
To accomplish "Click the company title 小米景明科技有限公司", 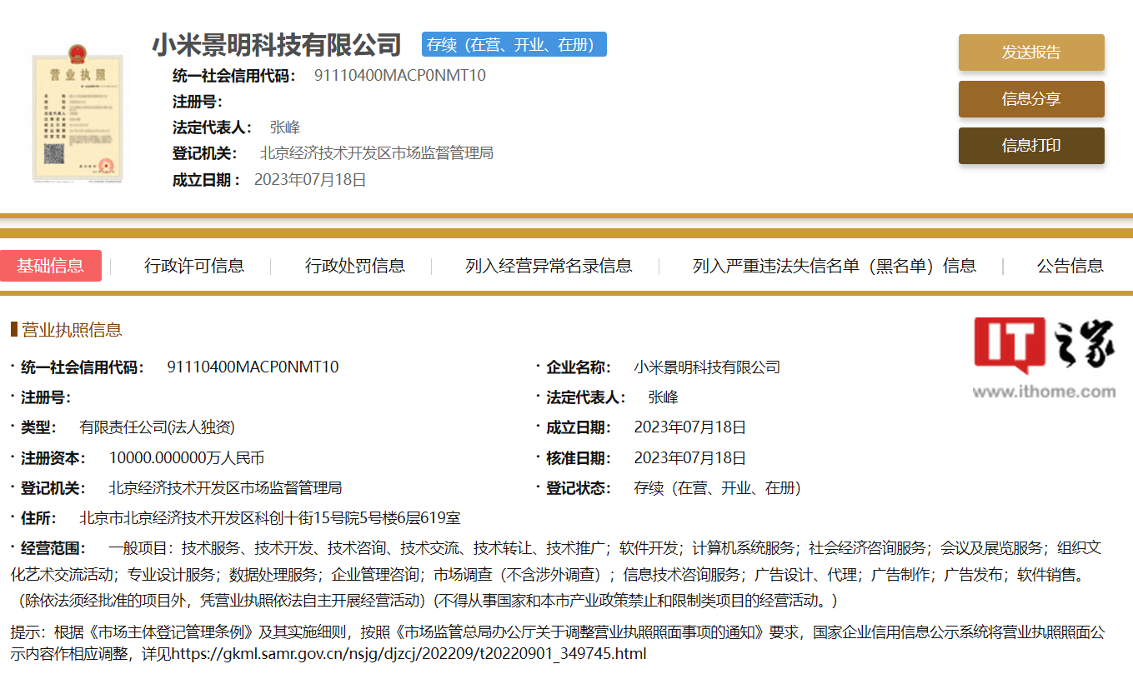I will pos(277,44).
